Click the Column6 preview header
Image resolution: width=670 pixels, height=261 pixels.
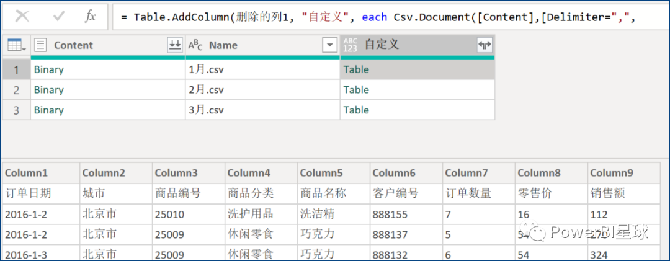406,173
